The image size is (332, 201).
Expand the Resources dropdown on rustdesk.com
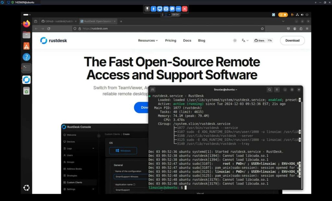pos(148,40)
